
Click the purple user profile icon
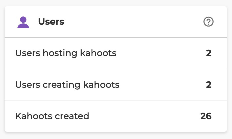click(x=23, y=22)
